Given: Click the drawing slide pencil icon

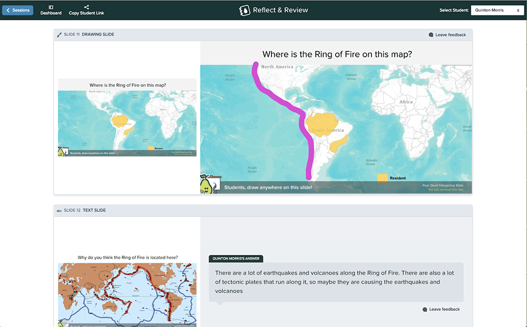Looking at the screenshot, I should point(59,35).
